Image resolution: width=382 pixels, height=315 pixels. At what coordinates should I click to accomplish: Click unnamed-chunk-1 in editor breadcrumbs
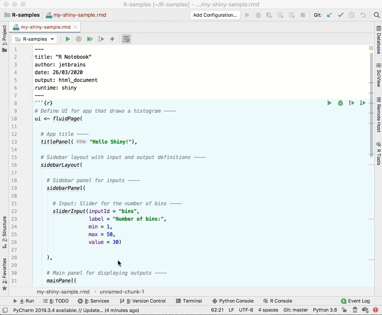point(122,291)
